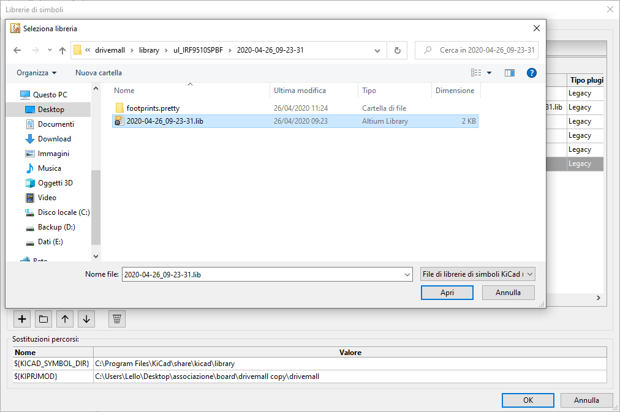The image size is (620, 412).
Task: Select the 2020-04-26_09-23-31.lib file
Action: pyautogui.click(x=295, y=121)
